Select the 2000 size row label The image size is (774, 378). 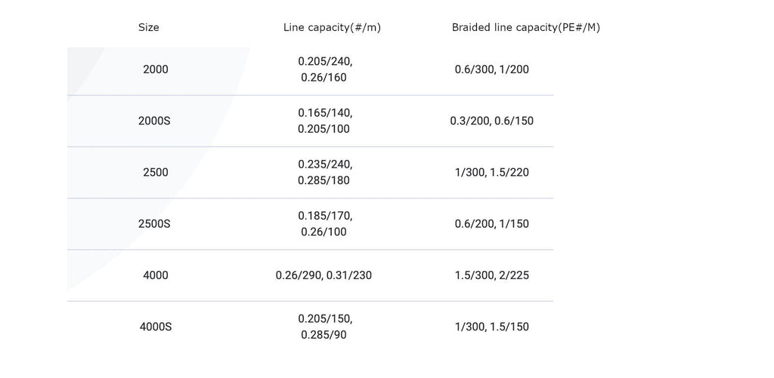tap(156, 69)
